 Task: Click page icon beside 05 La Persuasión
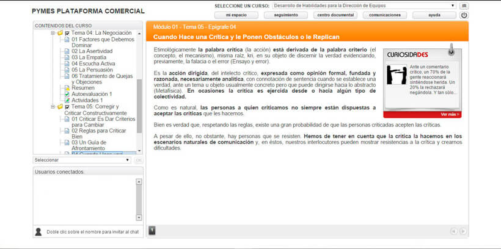[67, 70]
